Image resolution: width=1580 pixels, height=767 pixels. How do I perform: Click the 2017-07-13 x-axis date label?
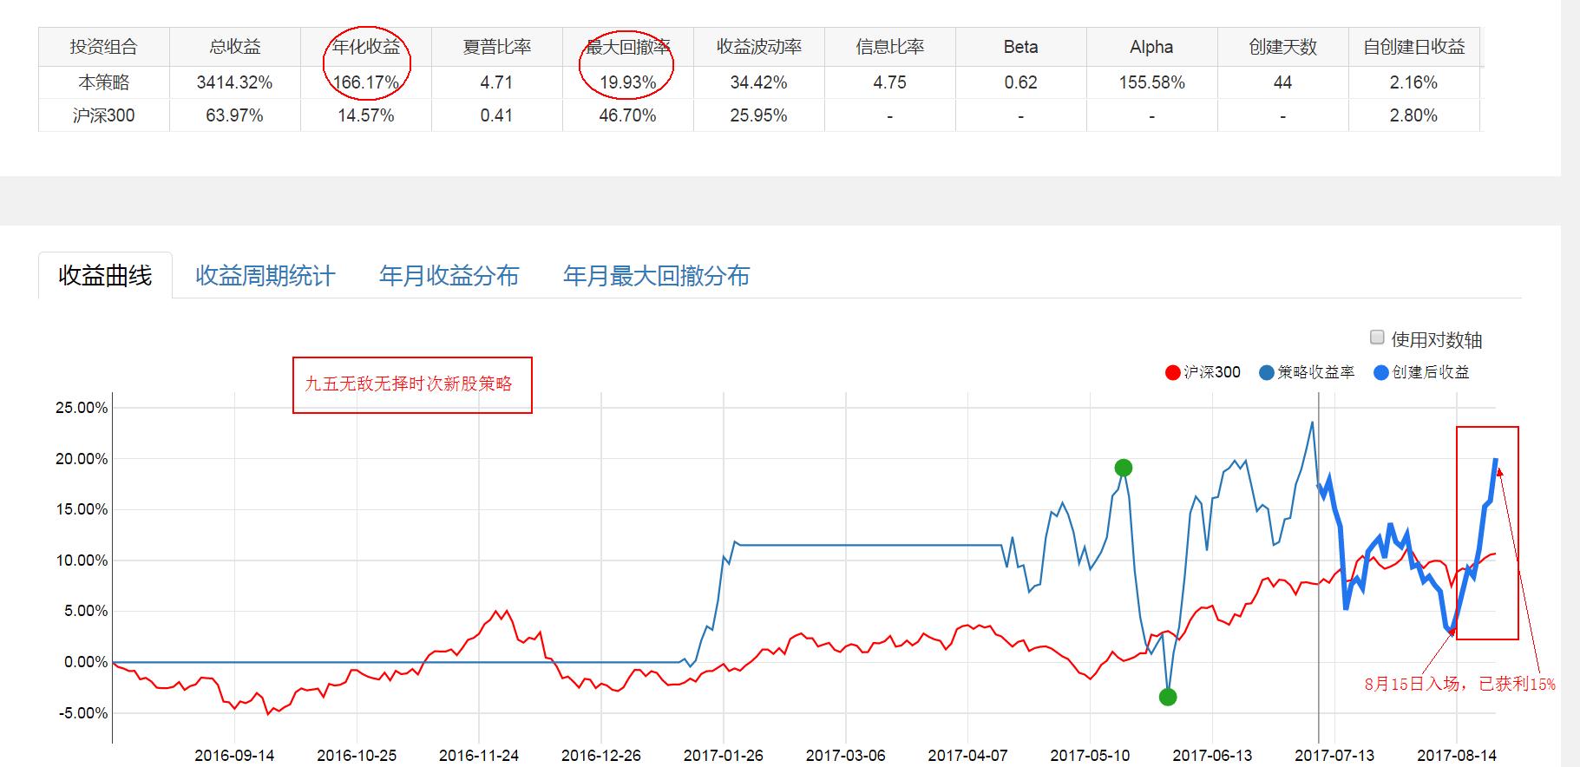coord(1334,756)
